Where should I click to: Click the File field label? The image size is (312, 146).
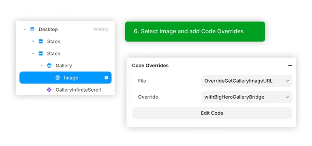click(x=142, y=81)
